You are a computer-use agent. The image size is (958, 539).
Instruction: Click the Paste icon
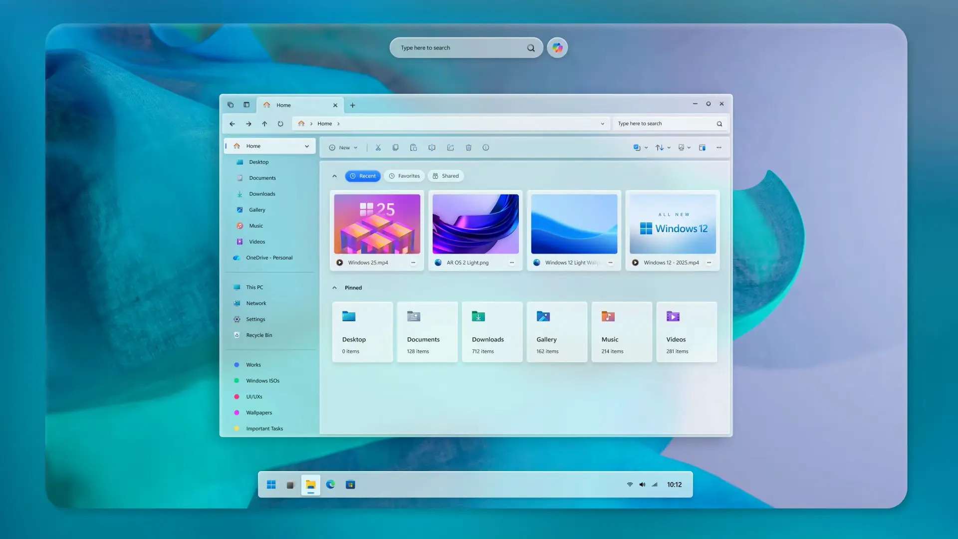pyautogui.click(x=413, y=147)
